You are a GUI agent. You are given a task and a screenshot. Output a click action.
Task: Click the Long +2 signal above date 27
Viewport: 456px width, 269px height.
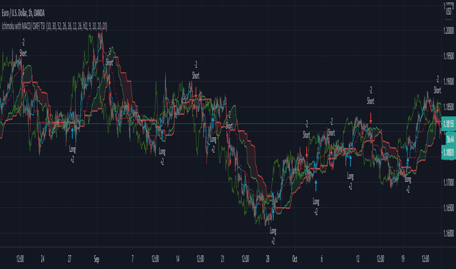tap(72, 154)
